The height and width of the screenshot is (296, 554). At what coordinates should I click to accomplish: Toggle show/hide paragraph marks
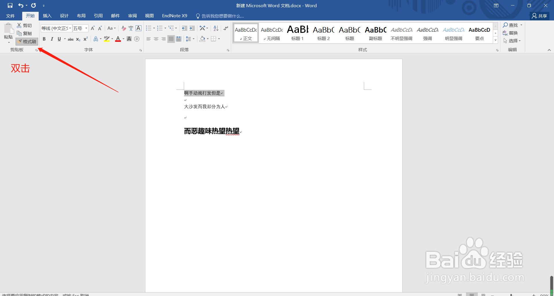click(226, 28)
